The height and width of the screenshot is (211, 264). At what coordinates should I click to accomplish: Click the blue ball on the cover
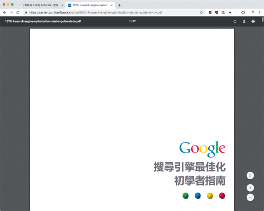198,195
